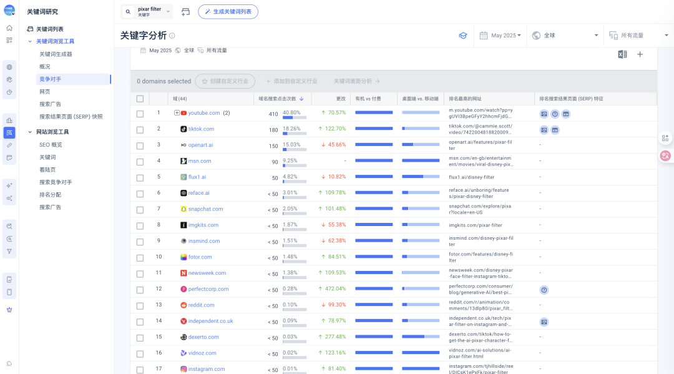This screenshot has height=374, width=674.
Task: Check the tiktok.com row checkbox
Action: 140,130
